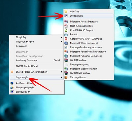Open NVIDIA Control Panel from the menu

pyautogui.click(x=37, y=66)
